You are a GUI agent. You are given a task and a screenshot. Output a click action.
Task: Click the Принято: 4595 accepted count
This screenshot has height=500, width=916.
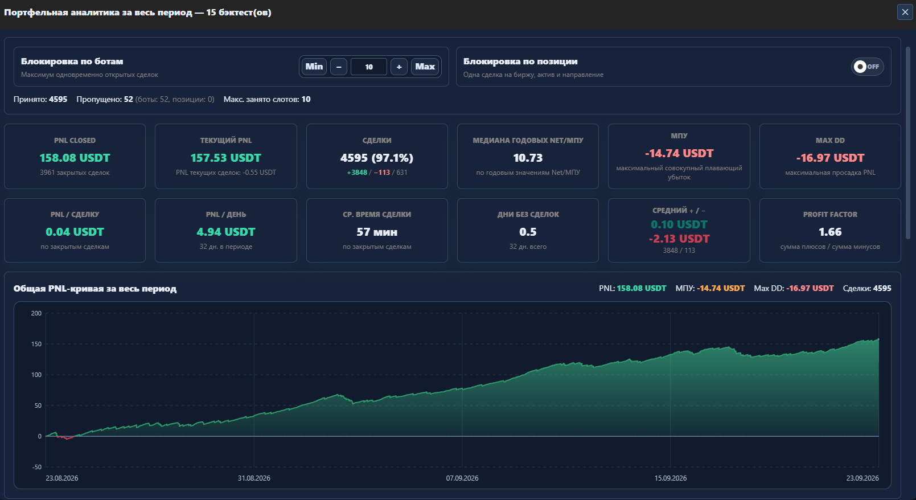click(40, 99)
